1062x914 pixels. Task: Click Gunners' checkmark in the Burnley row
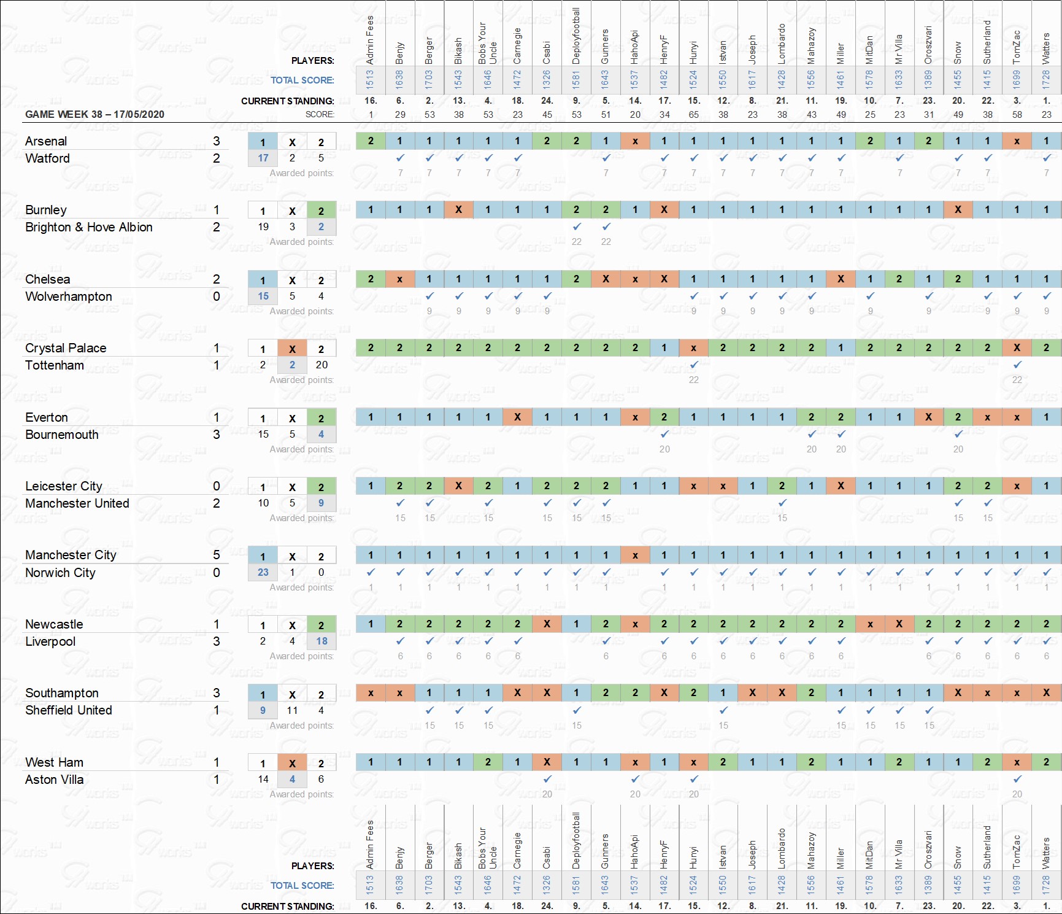[x=606, y=227]
